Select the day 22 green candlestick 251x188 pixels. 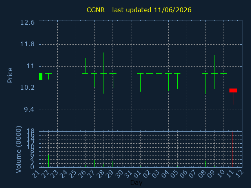pos(48,76)
